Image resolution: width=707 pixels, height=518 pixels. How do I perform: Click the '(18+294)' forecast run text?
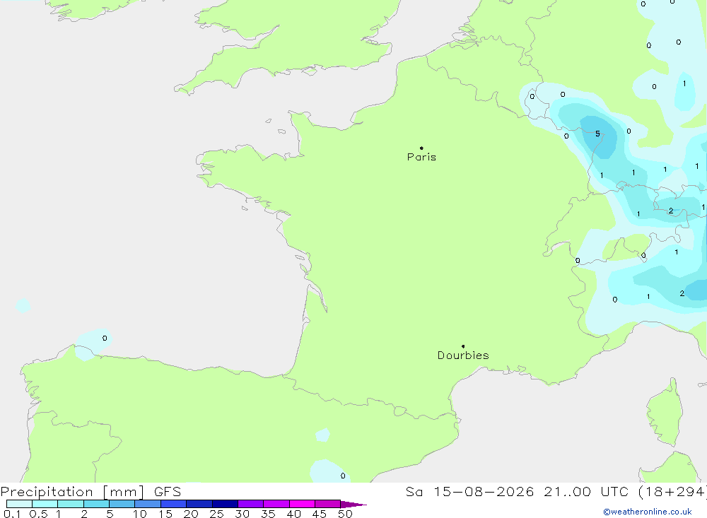[x=672, y=492]
